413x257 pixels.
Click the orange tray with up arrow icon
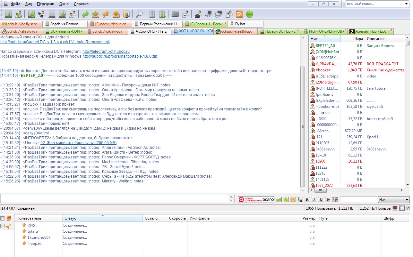pyautogui.click(x=116, y=14)
